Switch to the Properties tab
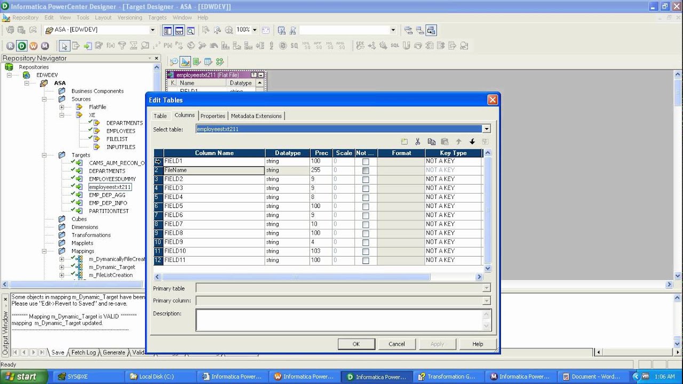 coord(213,116)
